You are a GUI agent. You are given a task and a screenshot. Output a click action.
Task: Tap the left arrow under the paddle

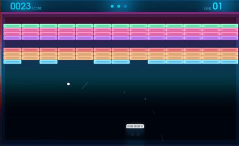[x=132, y=134]
